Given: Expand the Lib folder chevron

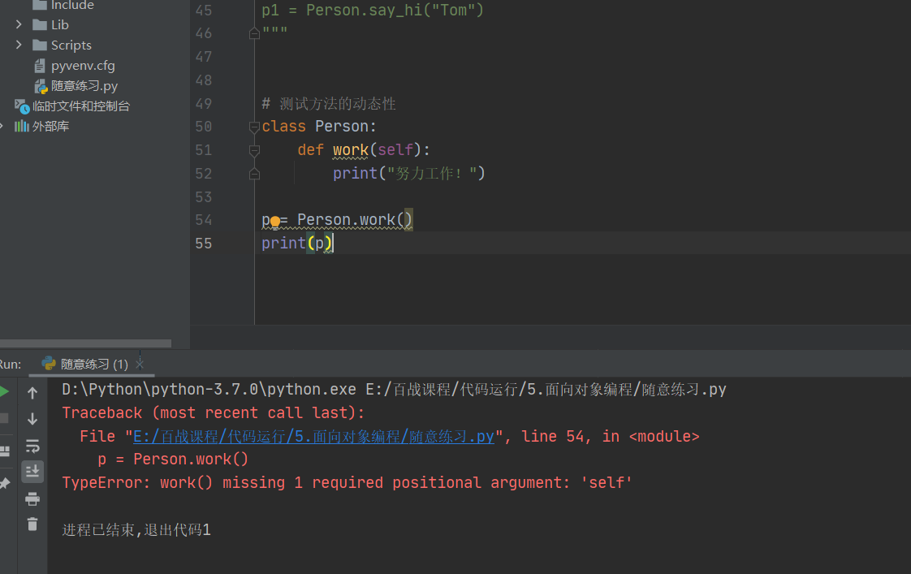Looking at the screenshot, I should [19, 24].
